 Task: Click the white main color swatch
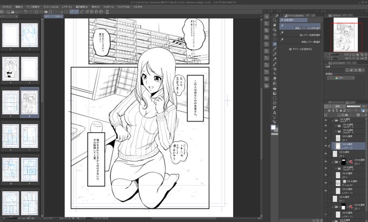[x=273, y=127]
